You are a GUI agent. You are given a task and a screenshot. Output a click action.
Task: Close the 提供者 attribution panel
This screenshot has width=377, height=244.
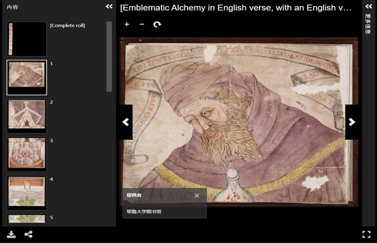(196, 195)
